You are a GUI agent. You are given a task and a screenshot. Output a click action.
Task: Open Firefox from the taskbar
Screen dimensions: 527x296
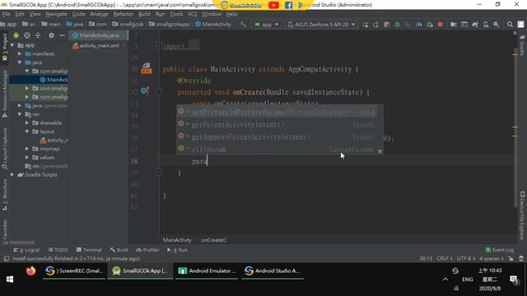pos(30,271)
